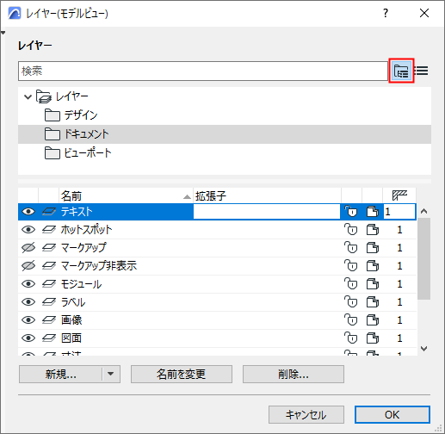The image size is (445, 434).
Task: Click solid/wireframe icon on テキスト layer
Action: coord(373,212)
